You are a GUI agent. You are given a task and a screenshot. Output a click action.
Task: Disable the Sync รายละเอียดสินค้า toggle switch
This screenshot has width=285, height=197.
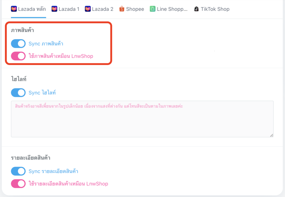18,171
